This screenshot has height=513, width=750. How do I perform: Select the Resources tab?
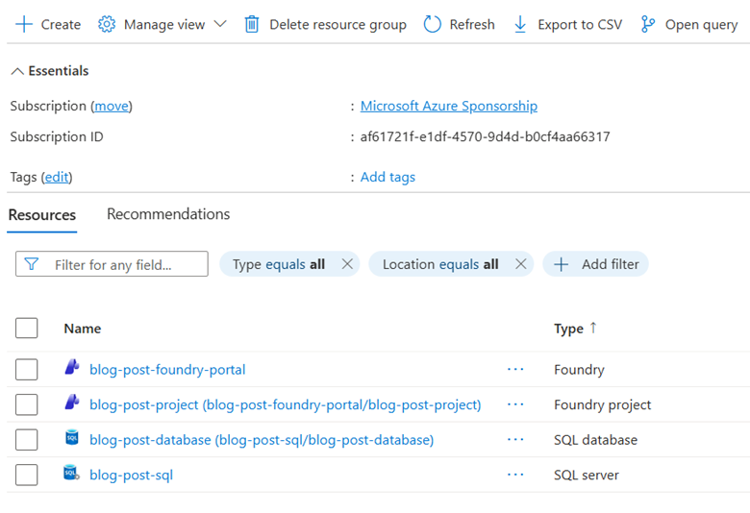42,214
